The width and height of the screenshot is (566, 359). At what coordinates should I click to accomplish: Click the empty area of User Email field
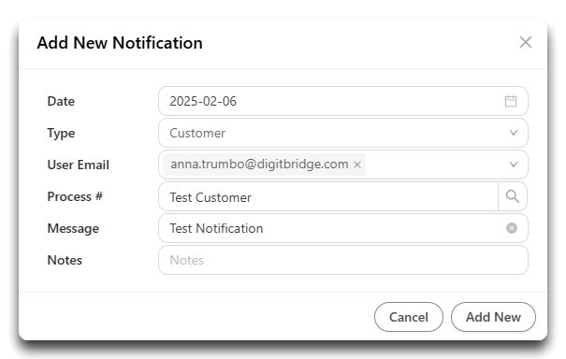coord(435,165)
